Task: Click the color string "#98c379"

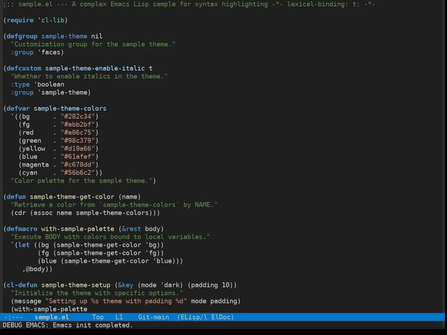Action: pyautogui.click(x=78, y=140)
